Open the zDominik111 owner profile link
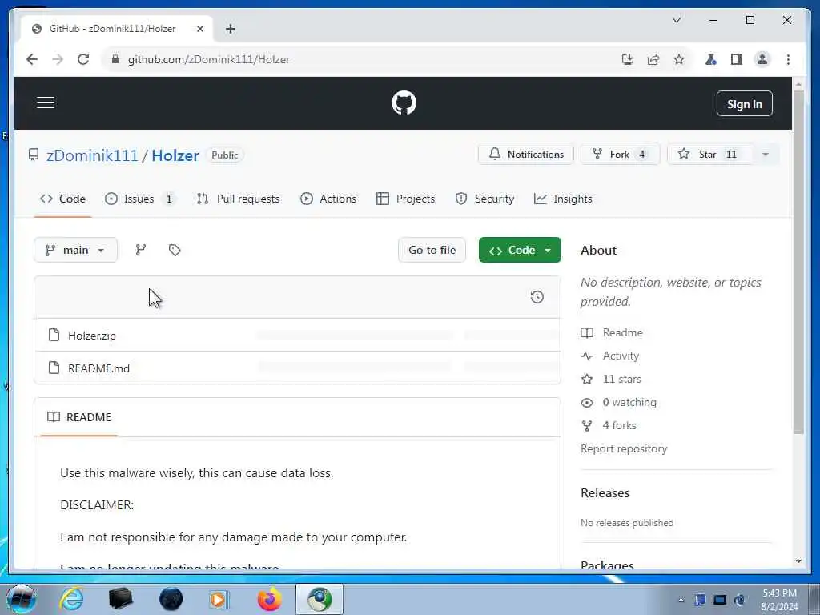This screenshot has width=820, height=615. click(x=92, y=155)
